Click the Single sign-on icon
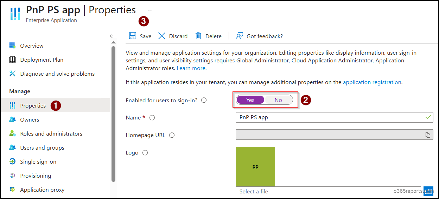 12,162
